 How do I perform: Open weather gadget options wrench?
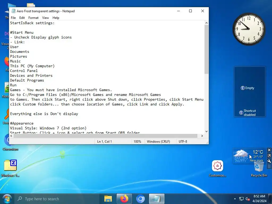[269, 161]
